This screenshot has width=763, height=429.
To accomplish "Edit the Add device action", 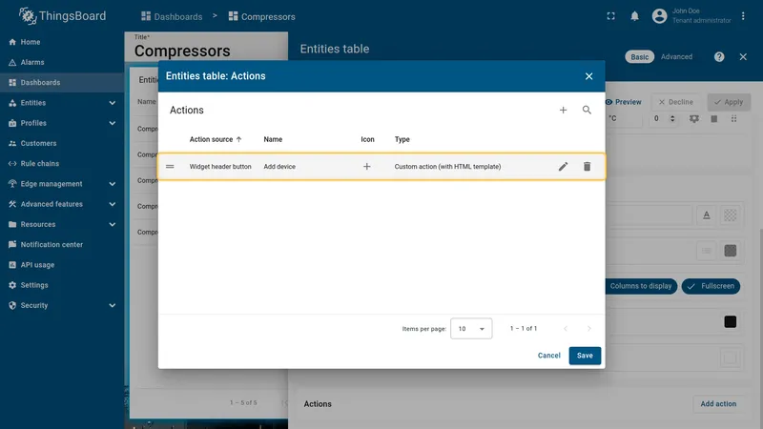I will (x=563, y=166).
